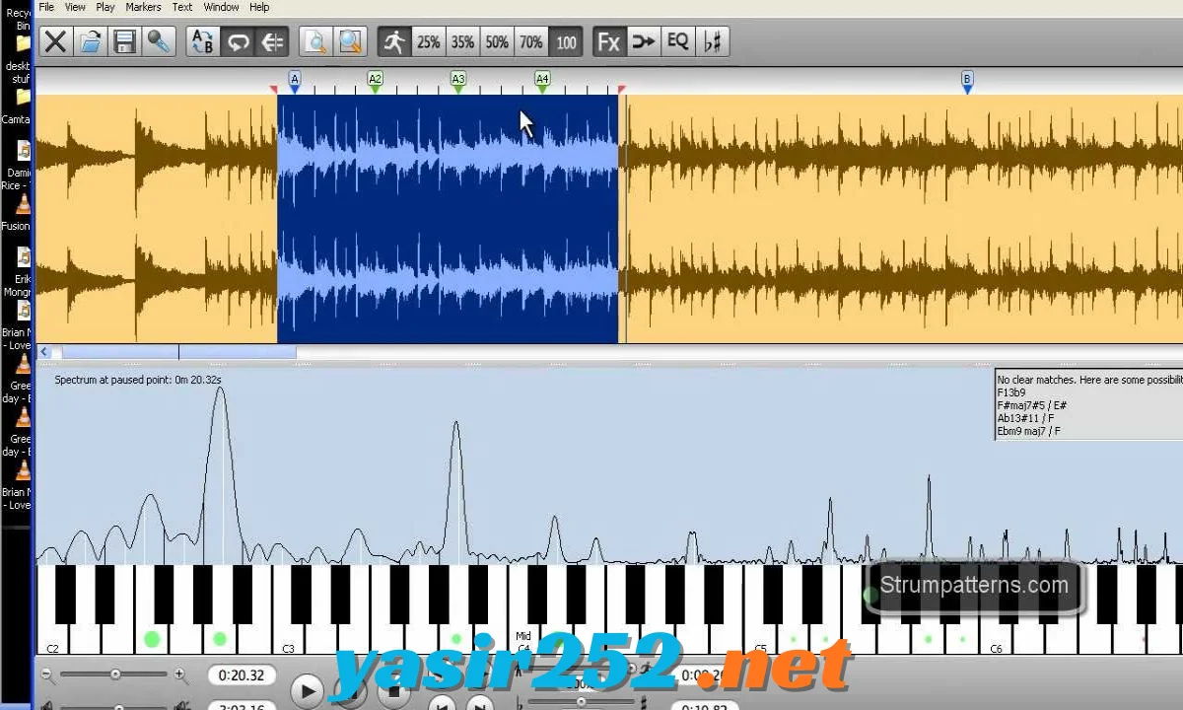The width and height of the screenshot is (1183, 710).
Task: Click inside the blue selected waveform region
Action: click(x=448, y=219)
